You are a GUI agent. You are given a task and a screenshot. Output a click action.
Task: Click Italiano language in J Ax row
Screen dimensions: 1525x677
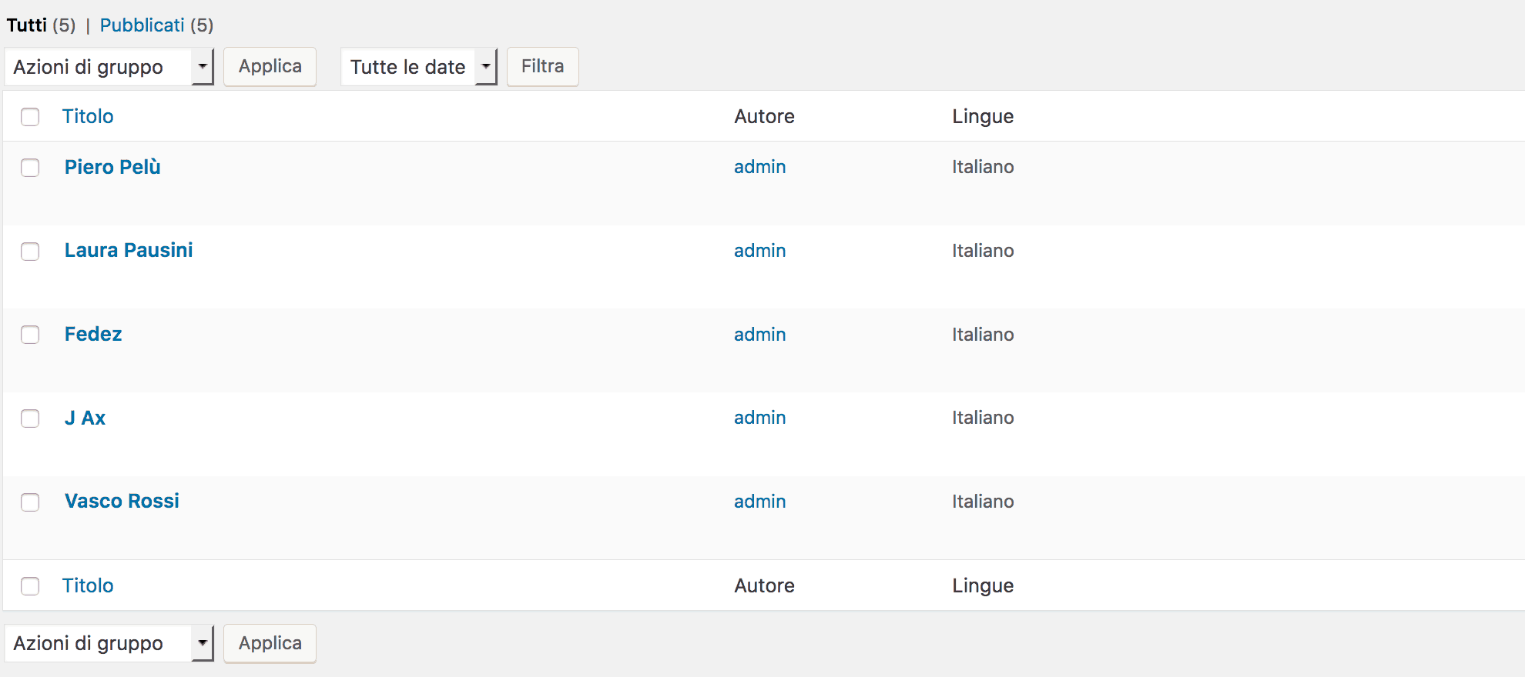(x=983, y=418)
